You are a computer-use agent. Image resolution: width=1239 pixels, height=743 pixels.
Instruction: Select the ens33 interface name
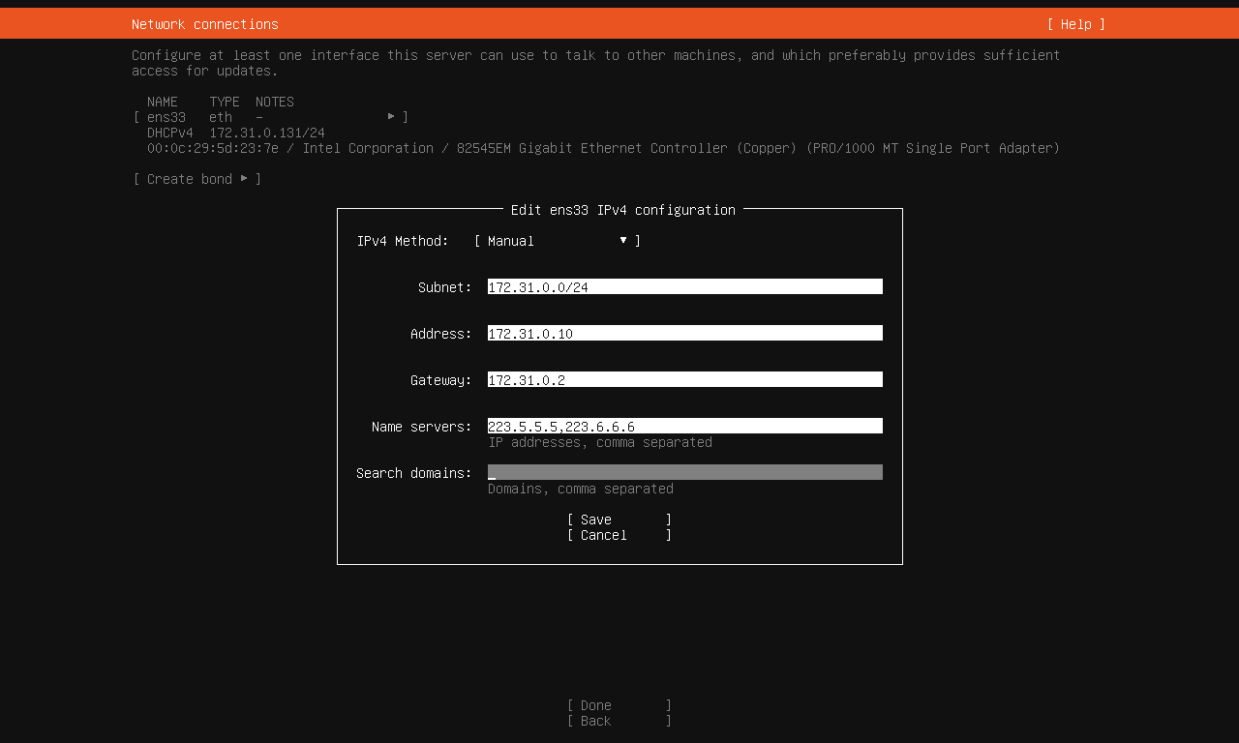click(x=166, y=117)
